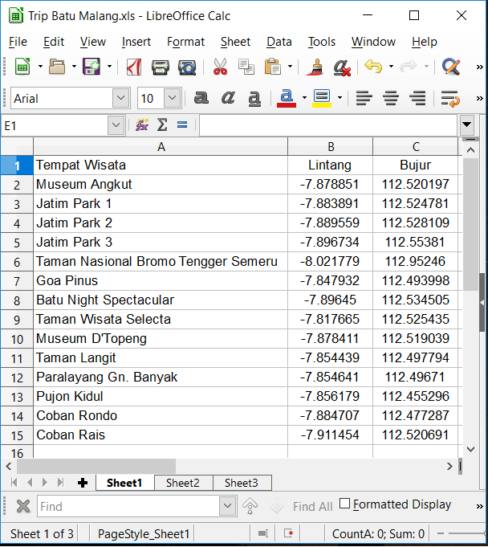Viewport: 488px width, 547px height.
Task: Open Find search history dropdown
Action: (x=228, y=505)
